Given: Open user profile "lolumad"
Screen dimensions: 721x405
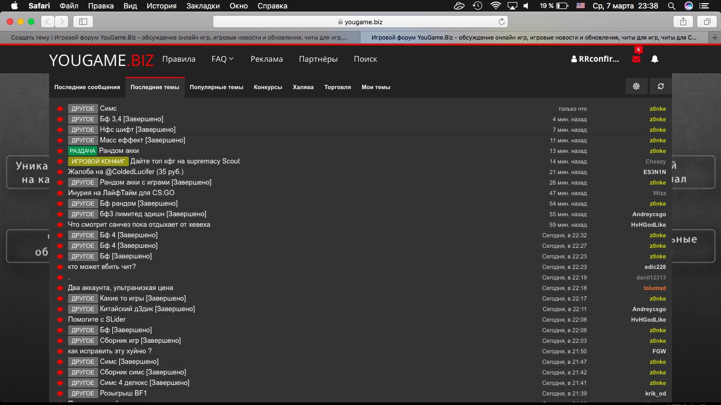Looking at the screenshot, I should pos(654,288).
